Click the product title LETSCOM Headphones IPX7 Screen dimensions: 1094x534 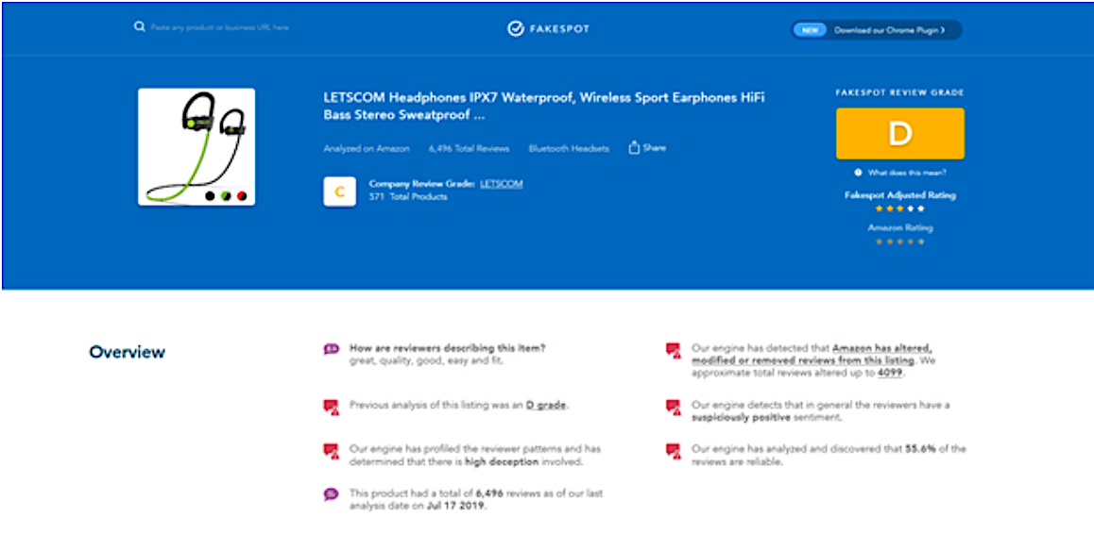point(544,107)
